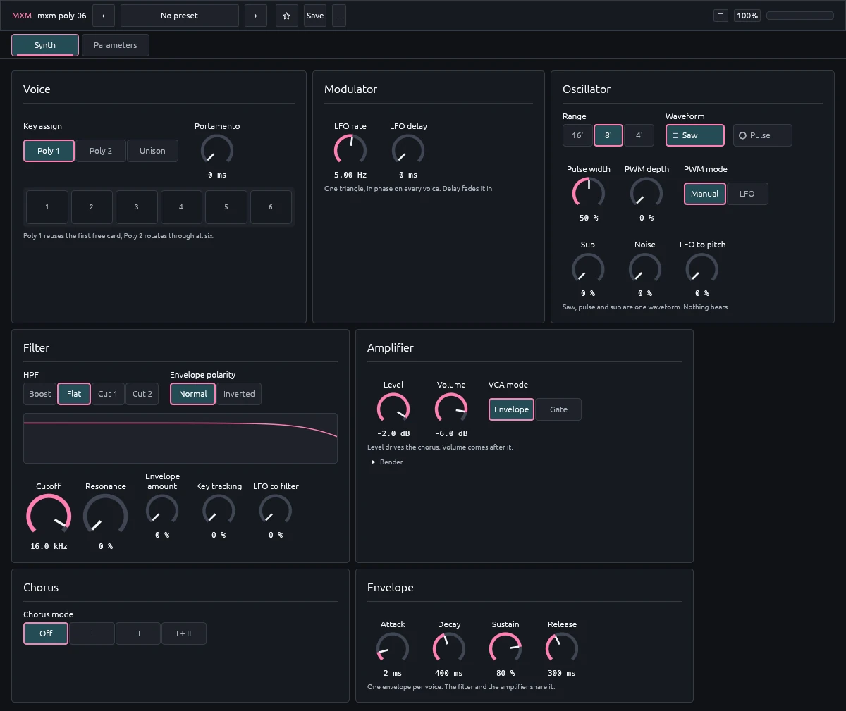The height and width of the screenshot is (711, 846).
Task: Click the LFO to pitch knob
Action: (702, 268)
